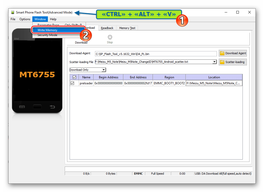Click the End Address column header
Image resolution: width=264 pixels, height=192 pixels.
tap(138, 77)
